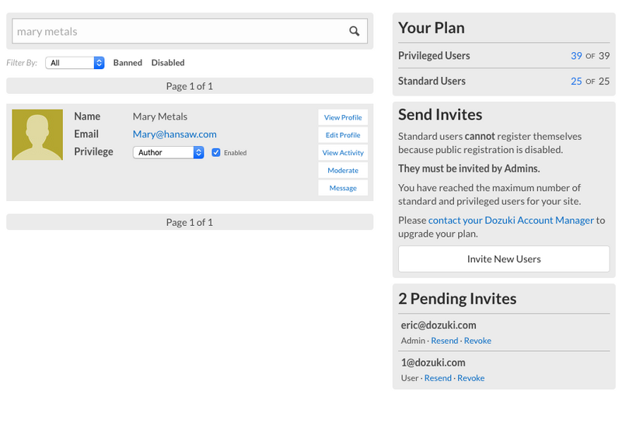
Task: Click Mary Metals' avatar thumbnail
Action: (x=37, y=135)
